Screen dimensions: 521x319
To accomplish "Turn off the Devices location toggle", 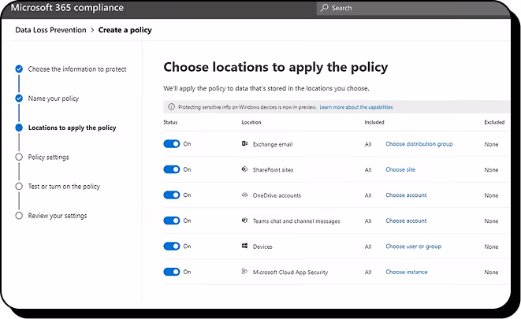I will click(172, 246).
